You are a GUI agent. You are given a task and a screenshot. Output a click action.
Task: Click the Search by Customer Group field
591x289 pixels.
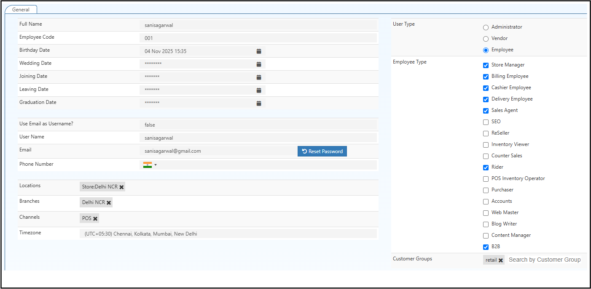pyautogui.click(x=545, y=260)
